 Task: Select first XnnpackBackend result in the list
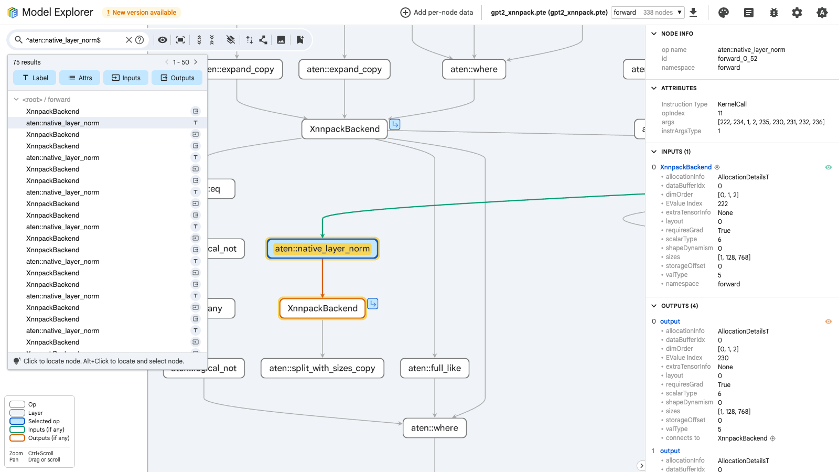107,111
